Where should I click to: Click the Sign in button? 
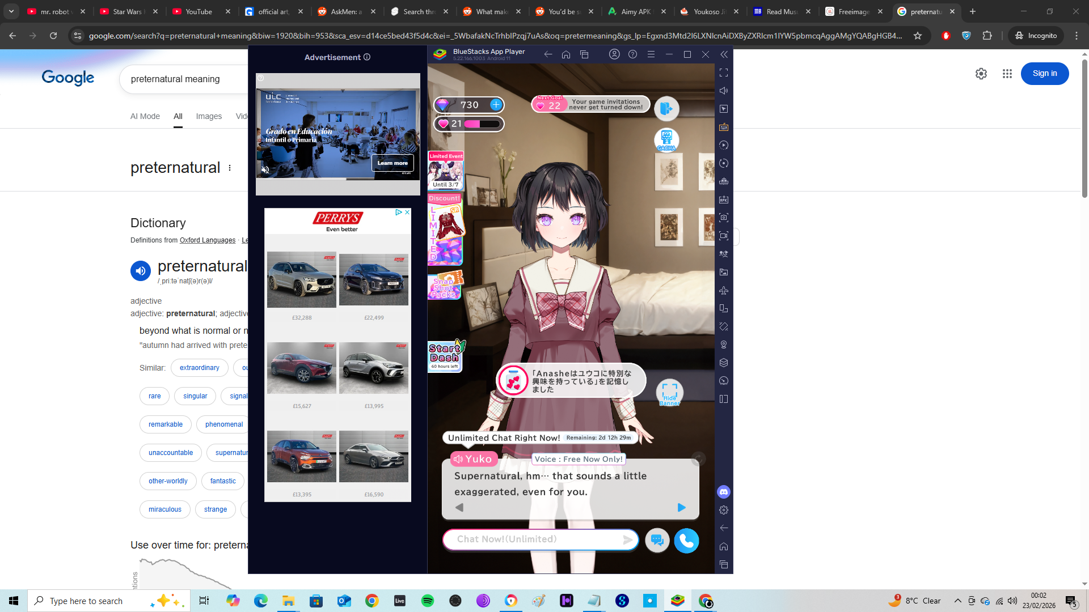[x=1045, y=74]
